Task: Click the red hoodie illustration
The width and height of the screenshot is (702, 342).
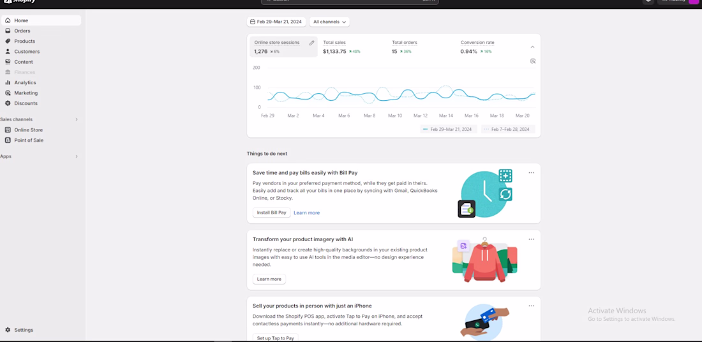Action: tap(485, 260)
